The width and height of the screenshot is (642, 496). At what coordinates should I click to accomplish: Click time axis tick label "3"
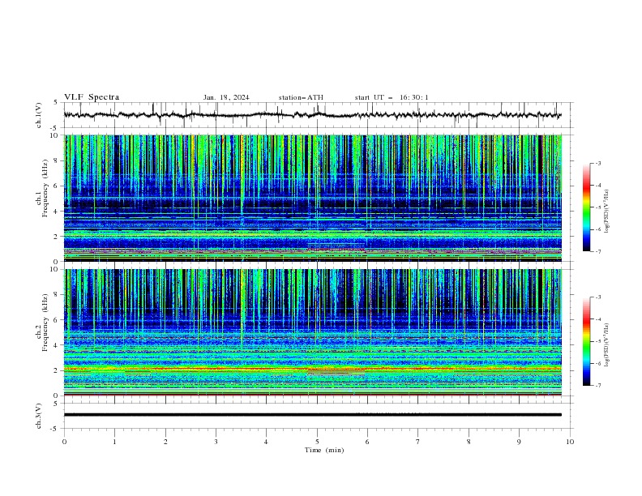(216, 442)
